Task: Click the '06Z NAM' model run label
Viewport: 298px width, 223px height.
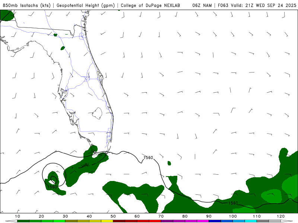Action: pos(202,5)
